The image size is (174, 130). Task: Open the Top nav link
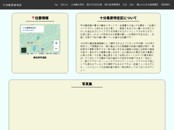(x=56, y=4)
